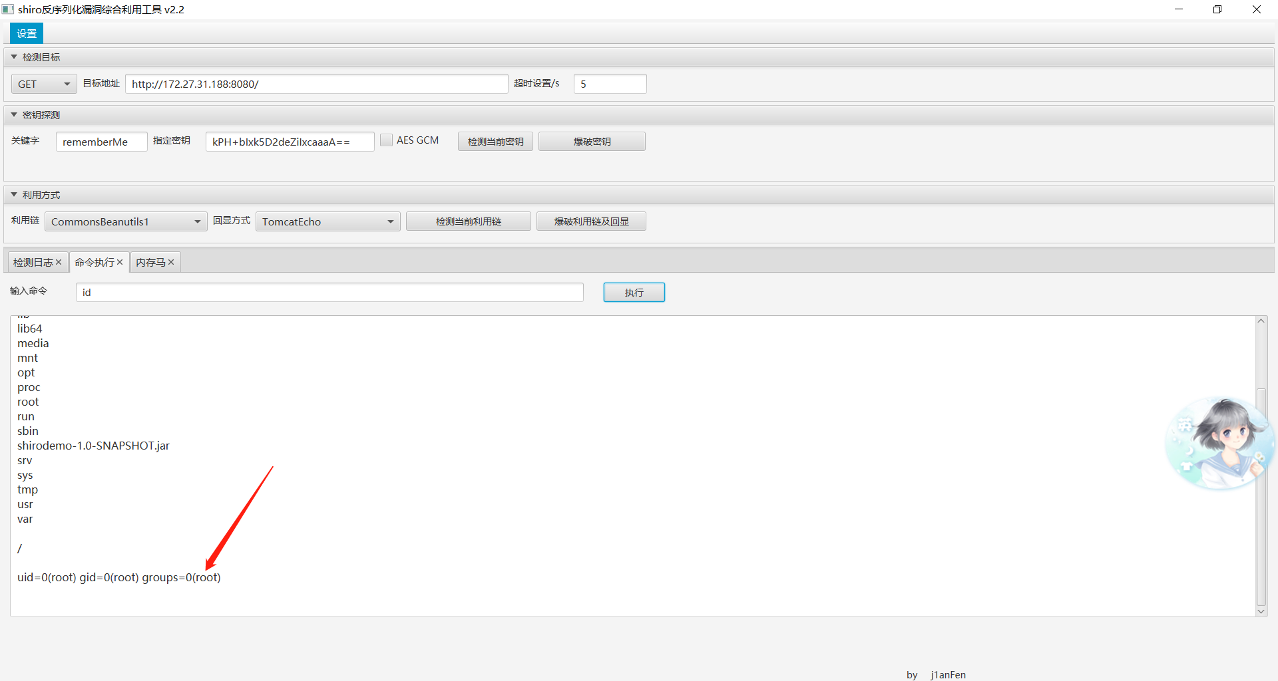Close the 内存马 tab via X icon
The height and width of the screenshot is (681, 1278).
click(x=171, y=263)
